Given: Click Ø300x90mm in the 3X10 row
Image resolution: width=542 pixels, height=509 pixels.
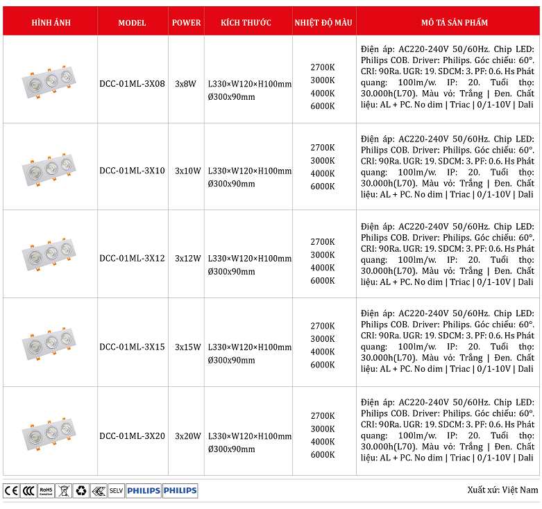Looking at the screenshot, I should [x=231, y=184].
